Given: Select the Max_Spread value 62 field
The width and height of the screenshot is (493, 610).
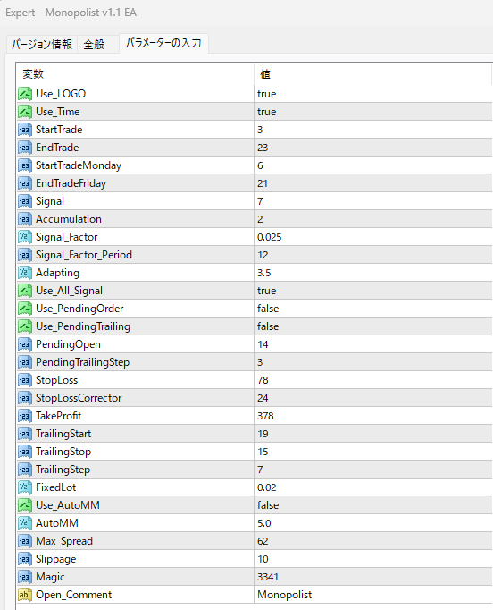Looking at the screenshot, I should tap(373, 541).
